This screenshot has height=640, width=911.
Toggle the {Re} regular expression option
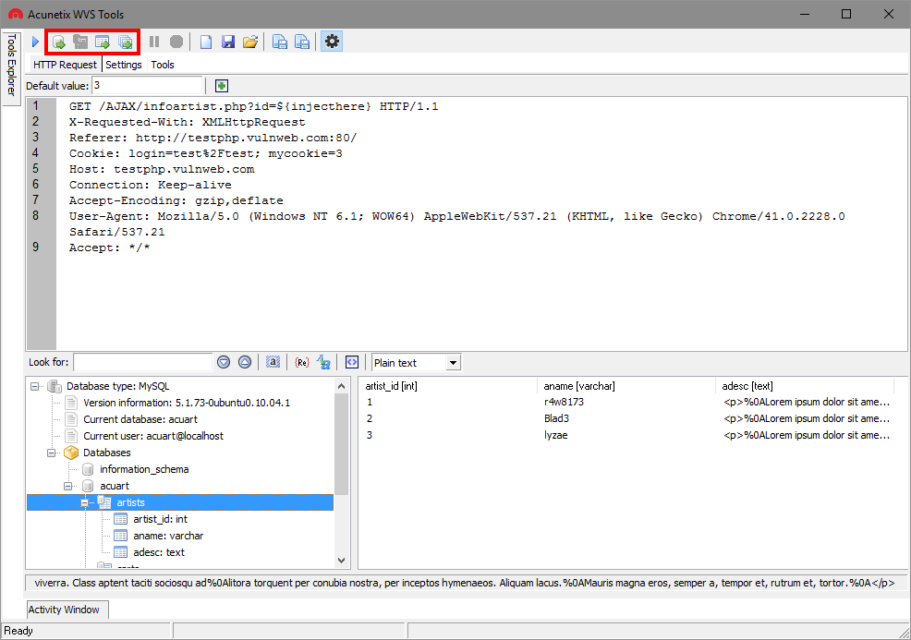301,362
